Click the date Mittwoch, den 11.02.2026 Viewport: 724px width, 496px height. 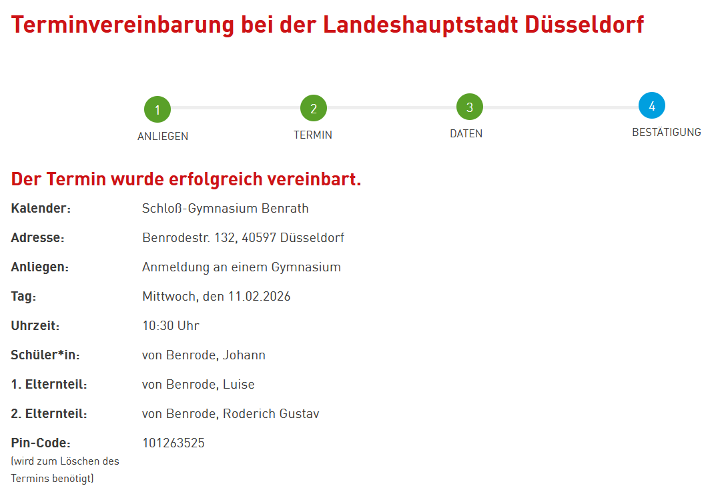[x=216, y=297]
